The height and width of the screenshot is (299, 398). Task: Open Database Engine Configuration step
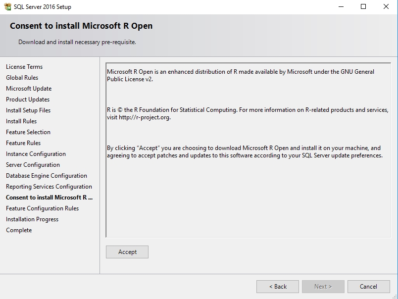(x=47, y=176)
